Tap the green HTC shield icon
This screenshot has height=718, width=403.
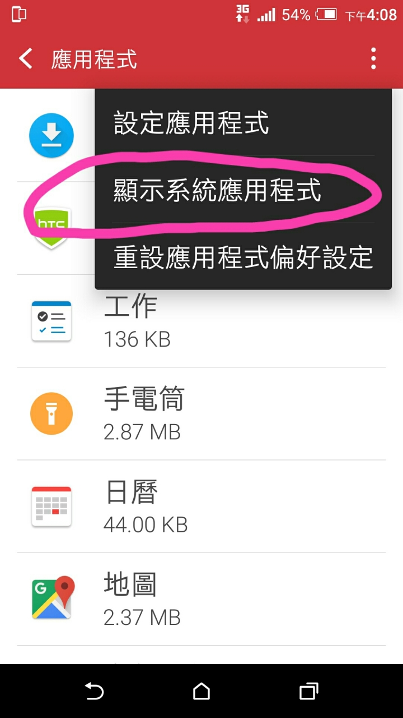[51, 228]
